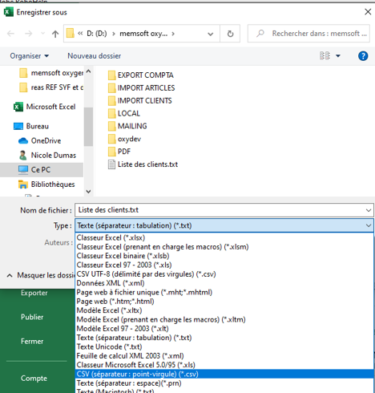Click Compte in Excel backstage menu
Viewport: 375px width, 393px height.
pos(34,379)
